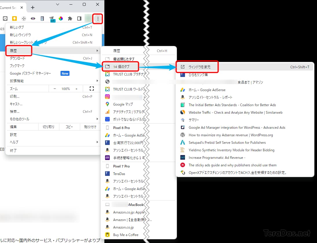This screenshot has height=243, width=317.
Task: Click キャスト... in the menu
Action: [53, 104]
